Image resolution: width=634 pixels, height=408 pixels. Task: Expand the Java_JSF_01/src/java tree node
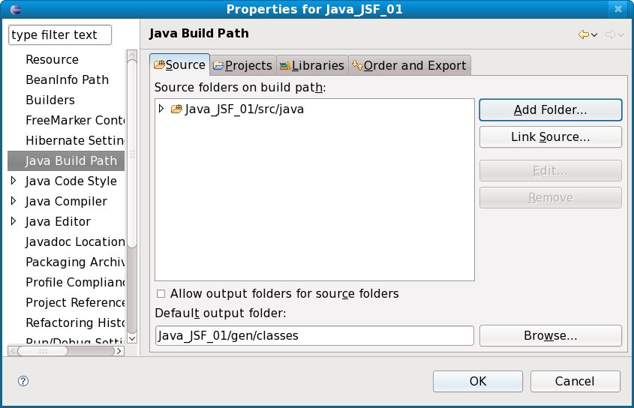pyautogui.click(x=161, y=109)
